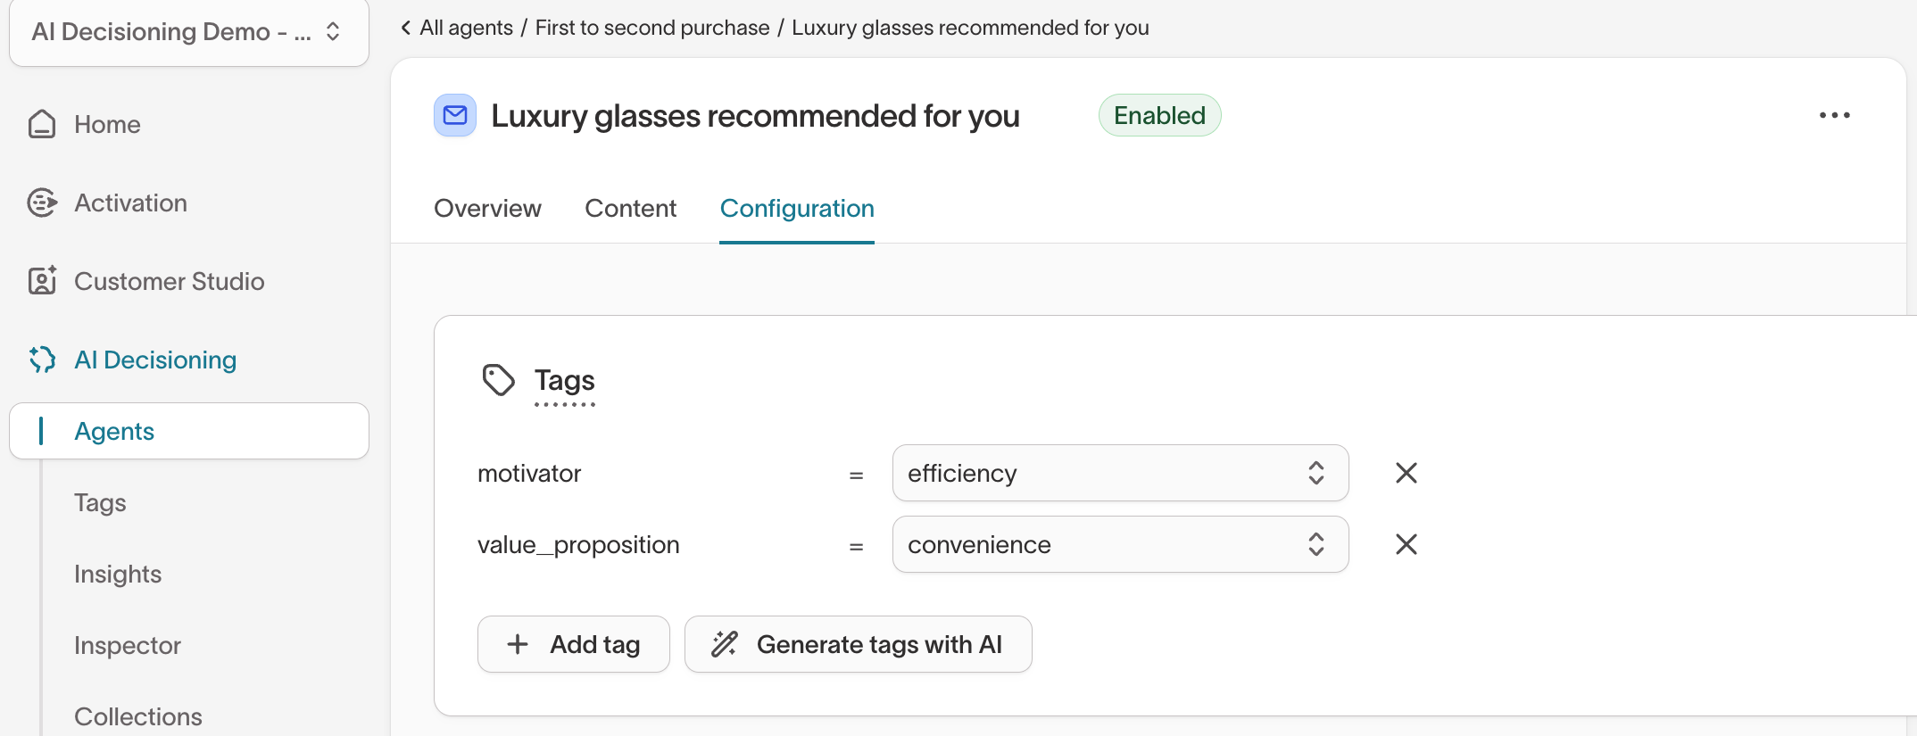
Task: Select the Home icon in sidebar
Action: coord(41,125)
